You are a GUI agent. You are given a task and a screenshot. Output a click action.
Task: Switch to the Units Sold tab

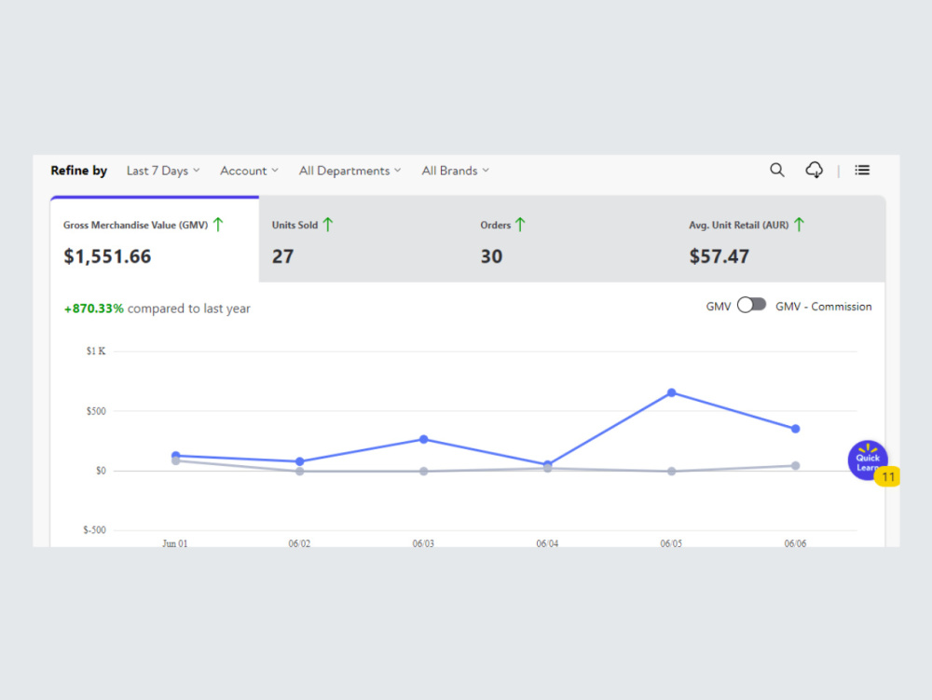(363, 240)
